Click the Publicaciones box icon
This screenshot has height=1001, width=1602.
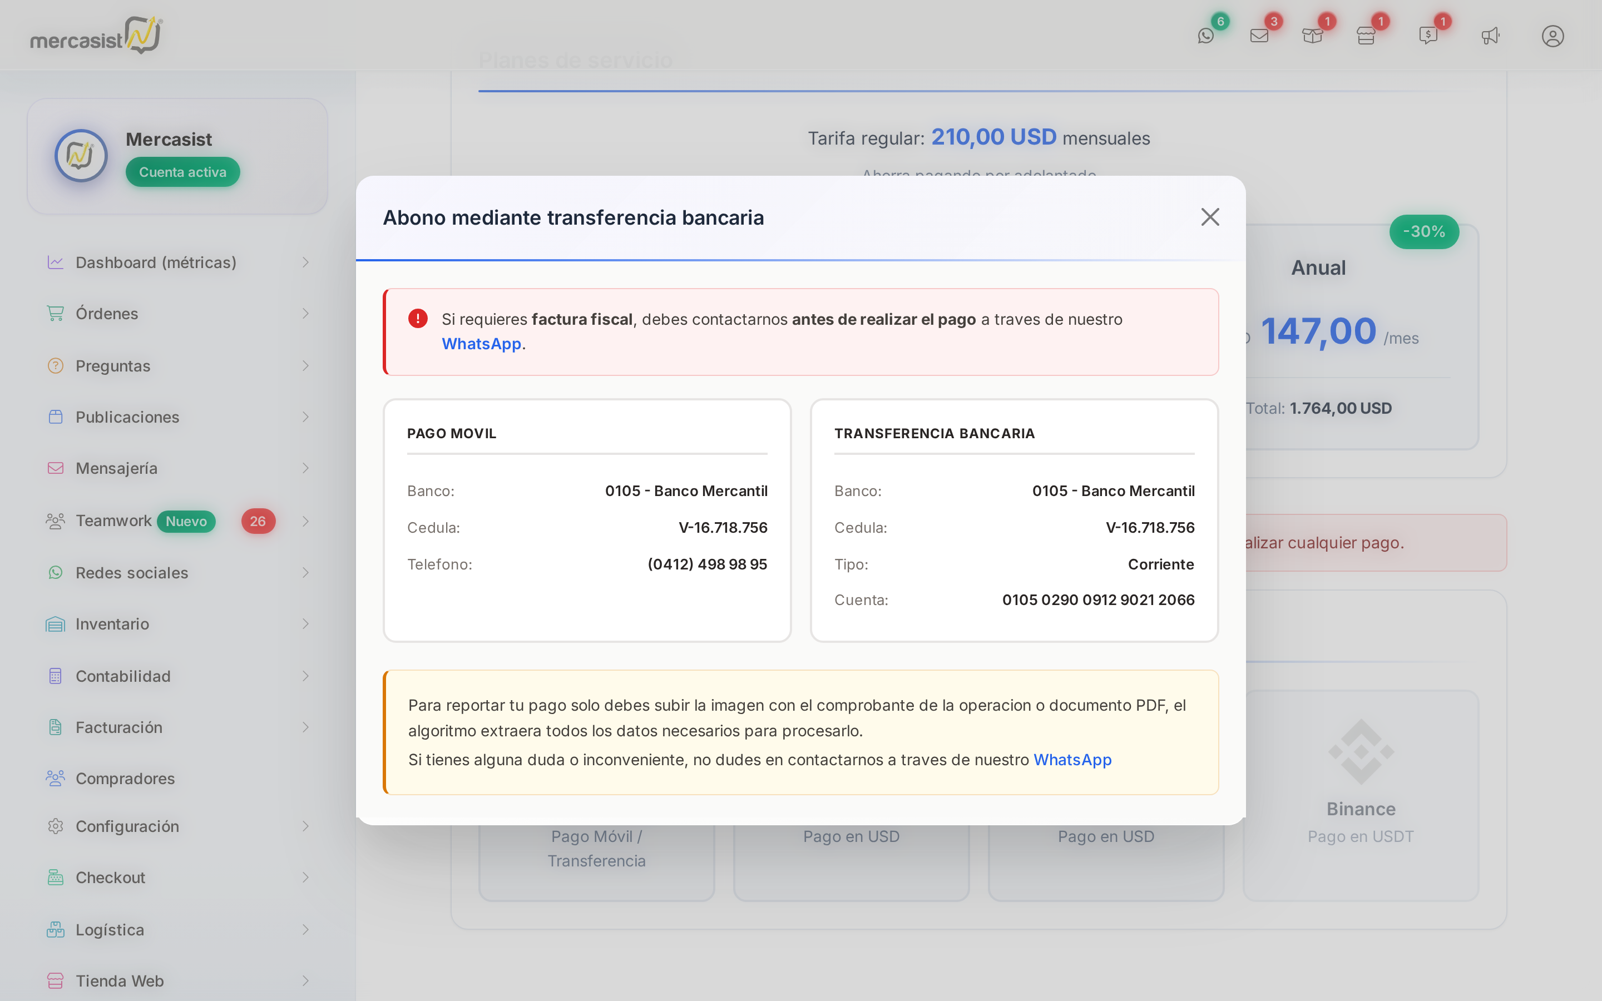pyautogui.click(x=56, y=417)
